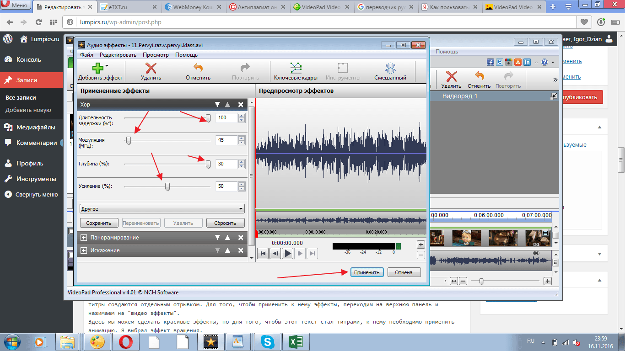Image resolution: width=625 pixels, height=351 pixels.
Task: Adjust the Усиление slider handle
Action: click(168, 186)
